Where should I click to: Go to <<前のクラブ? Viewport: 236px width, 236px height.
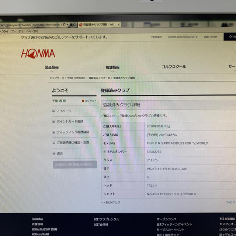111,202
